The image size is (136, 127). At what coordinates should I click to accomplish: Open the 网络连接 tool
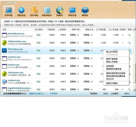tap(72, 12)
